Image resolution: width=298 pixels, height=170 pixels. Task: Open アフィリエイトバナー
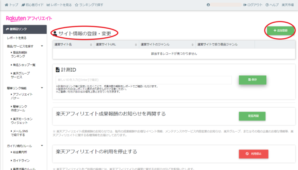coord(22,96)
